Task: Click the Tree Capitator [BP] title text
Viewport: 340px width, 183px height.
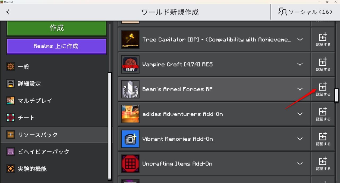Action: 217,40
